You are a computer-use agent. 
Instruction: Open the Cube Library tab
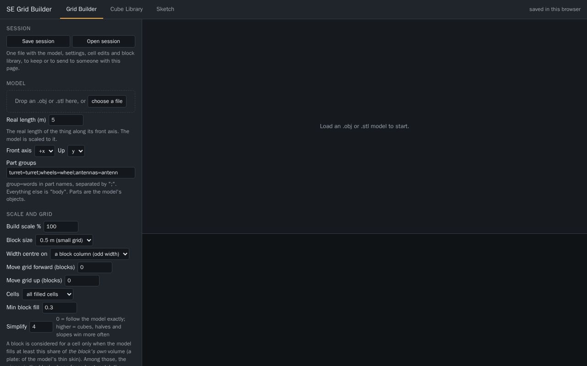(127, 9)
